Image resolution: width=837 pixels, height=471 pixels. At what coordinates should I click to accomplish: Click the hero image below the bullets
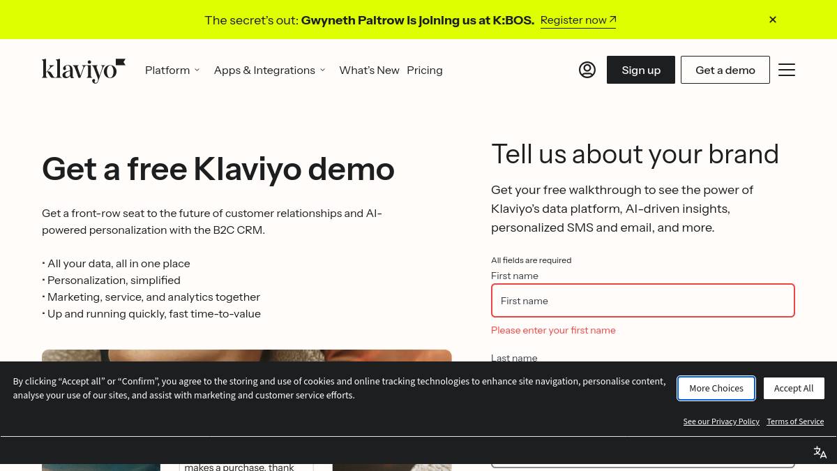[x=247, y=355]
